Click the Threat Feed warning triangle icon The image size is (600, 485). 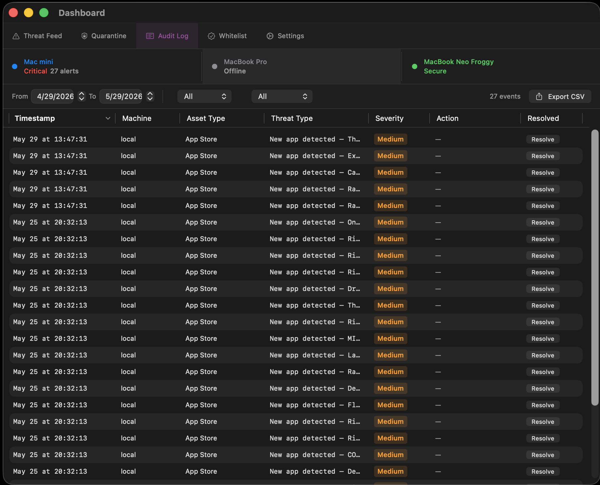point(16,36)
